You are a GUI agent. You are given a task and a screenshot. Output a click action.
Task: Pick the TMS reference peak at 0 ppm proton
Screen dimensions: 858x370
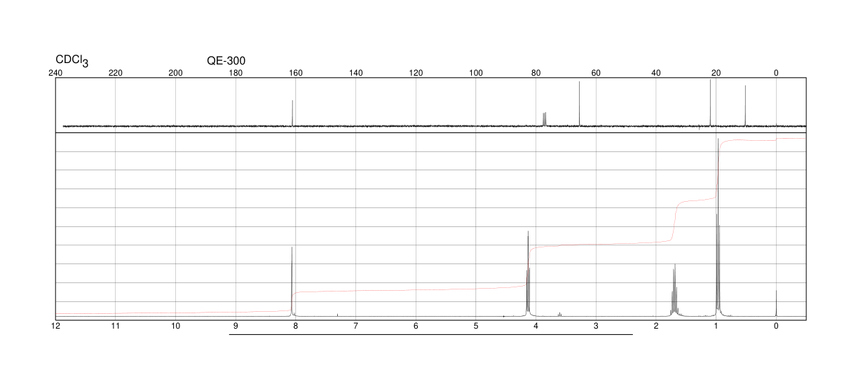point(776,303)
